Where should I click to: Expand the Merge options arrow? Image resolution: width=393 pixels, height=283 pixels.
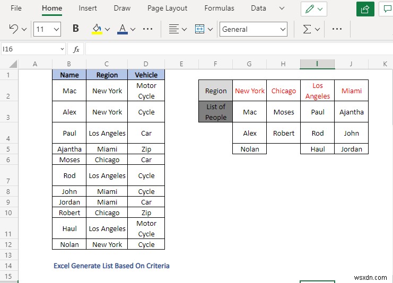tap(210, 29)
